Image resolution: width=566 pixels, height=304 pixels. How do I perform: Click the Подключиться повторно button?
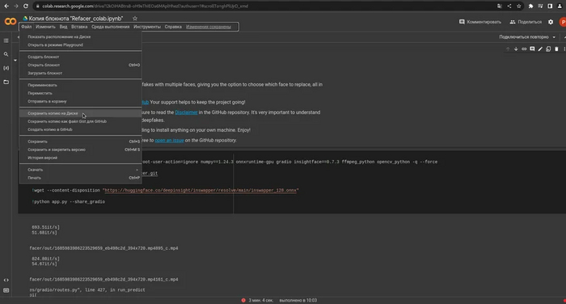524,37
